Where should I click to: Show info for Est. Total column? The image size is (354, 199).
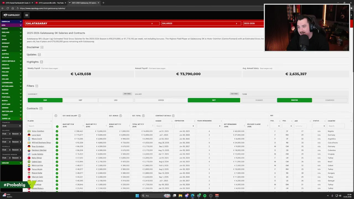pyautogui.click(x=143, y=116)
